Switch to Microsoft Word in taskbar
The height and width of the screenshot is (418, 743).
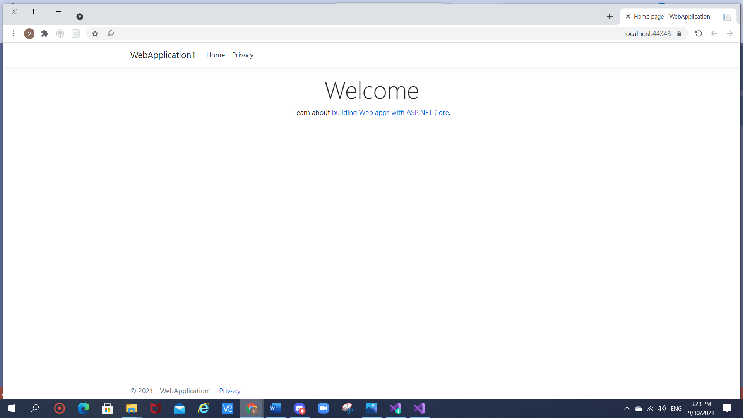pos(276,408)
